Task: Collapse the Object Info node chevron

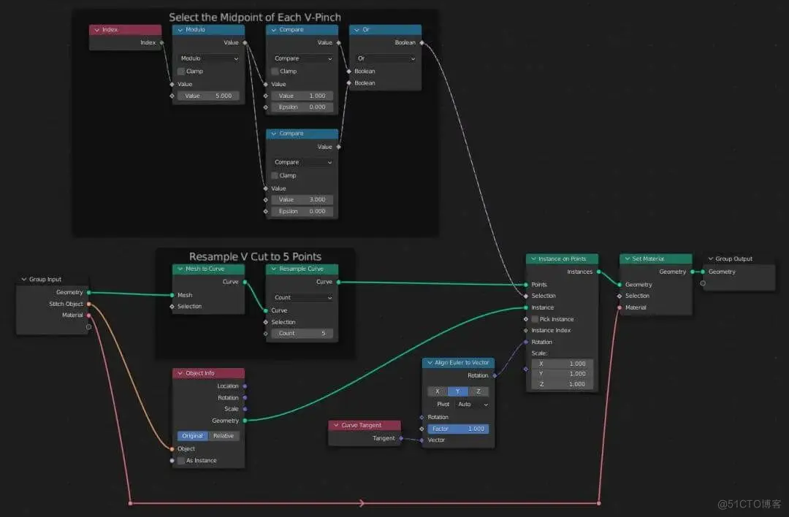Action: 180,373
